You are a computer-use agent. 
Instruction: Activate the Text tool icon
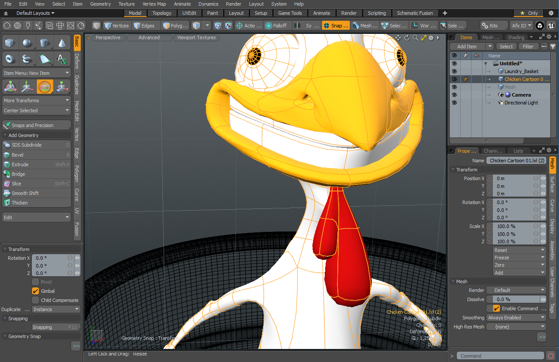pyautogui.click(x=62, y=59)
